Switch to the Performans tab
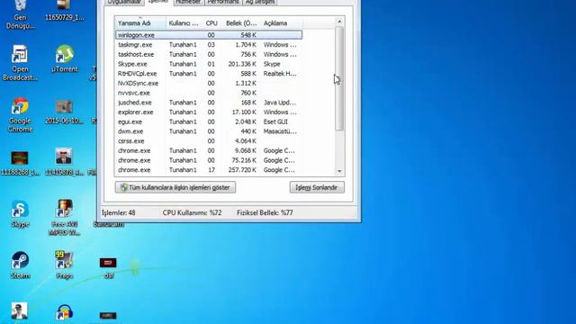 [x=223, y=2]
